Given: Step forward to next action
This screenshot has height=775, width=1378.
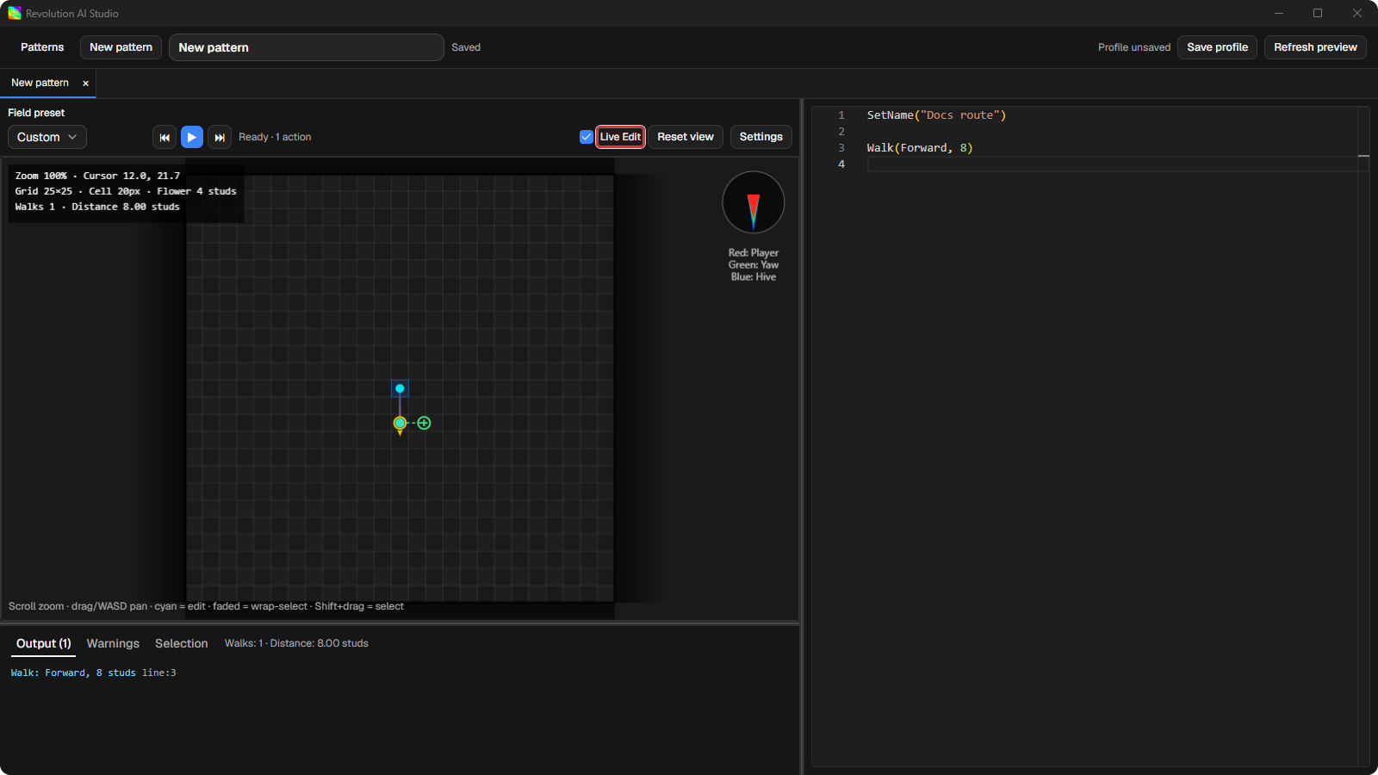Looking at the screenshot, I should click(220, 137).
